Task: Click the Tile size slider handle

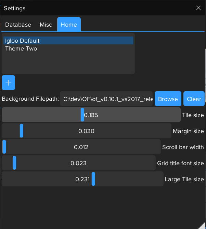Action: (82, 115)
